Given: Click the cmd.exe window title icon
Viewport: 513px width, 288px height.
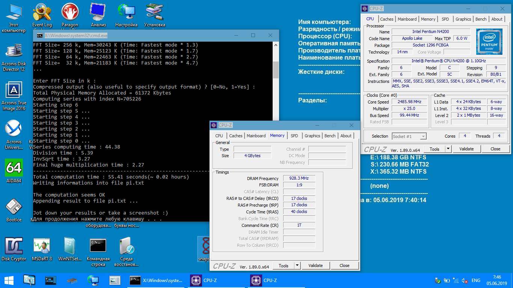Looking at the screenshot, I should pos(39,35).
